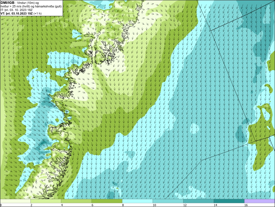Click the 6–8 m/s olive green legend swatch
This screenshot has width=275, height=207.
point(107,201)
